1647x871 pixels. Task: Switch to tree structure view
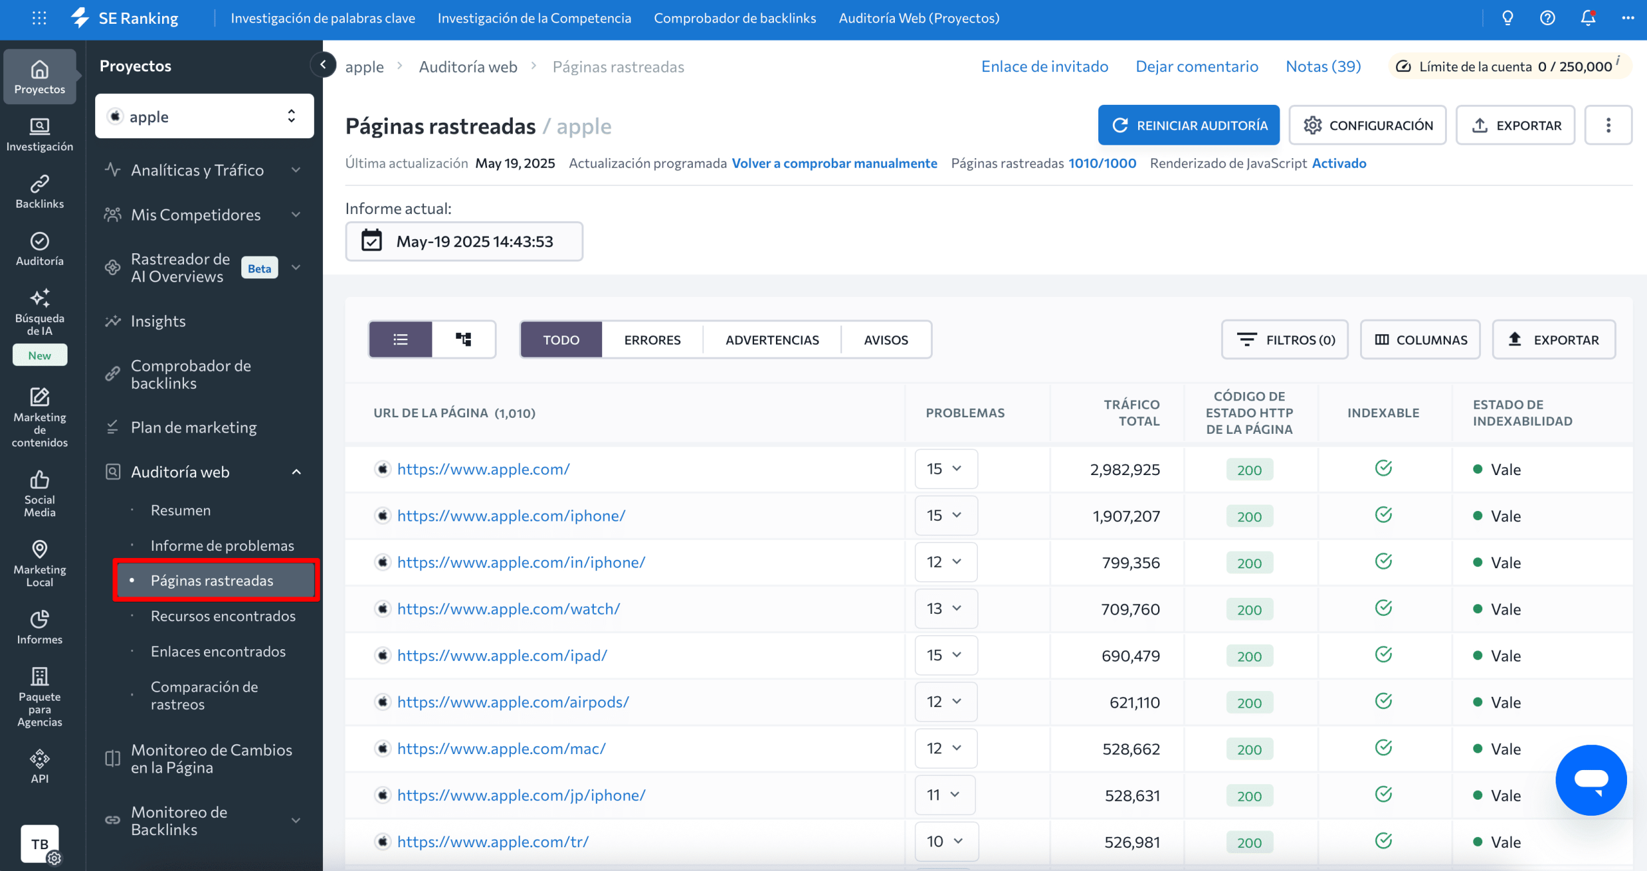[463, 339]
